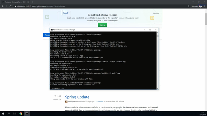Dismiss the release notification banner
The height and width of the screenshot is (116, 207).
tap(156, 13)
